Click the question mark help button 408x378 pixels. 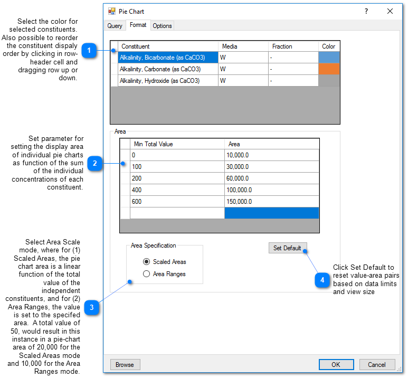pyautogui.click(x=366, y=11)
